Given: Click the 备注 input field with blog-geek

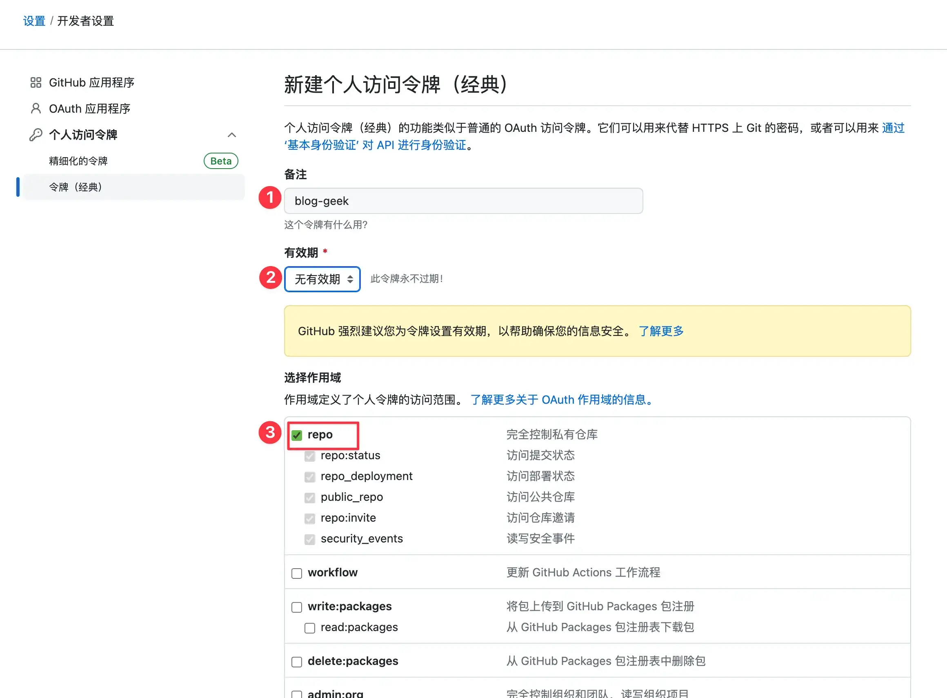Looking at the screenshot, I should coord(463,201).
